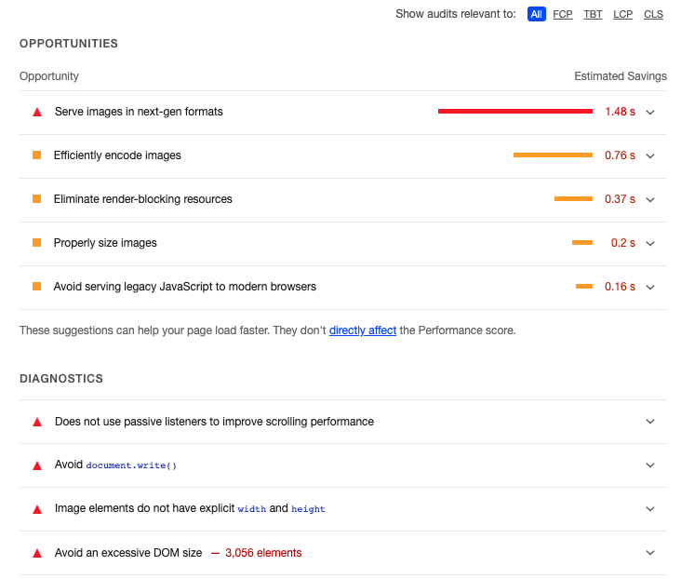Expand Serve images in next-gen formats chevron
This screenshot has height=579, width=681.
click(650, 112)
